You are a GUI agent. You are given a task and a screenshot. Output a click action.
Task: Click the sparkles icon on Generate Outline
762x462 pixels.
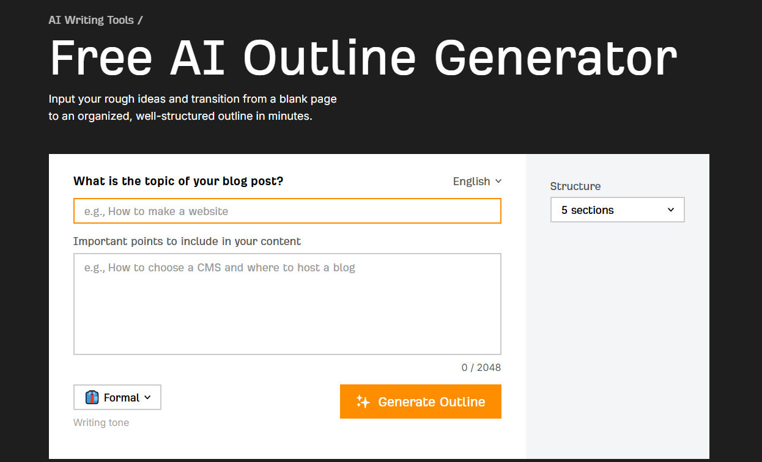[x=363, y=402]
